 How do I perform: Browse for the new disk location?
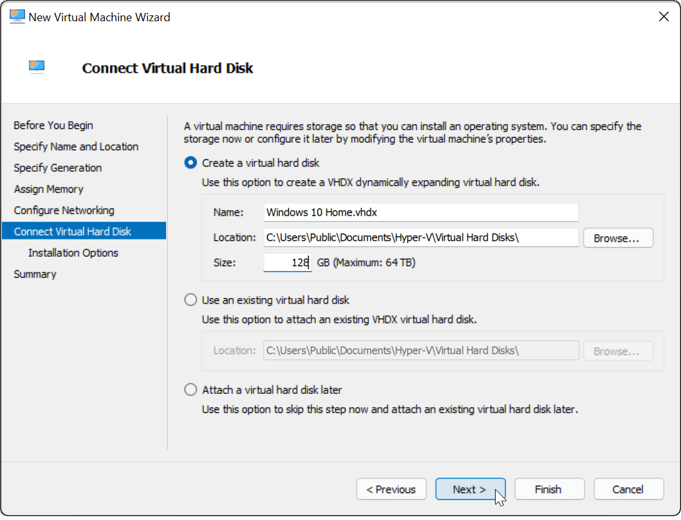[x=618, y=238]
